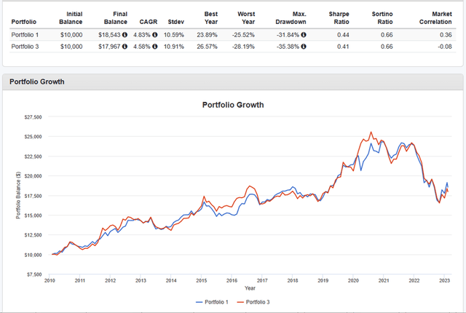The width and height of the screenshot is (466, 313).
Task: Click the chart title above the plot
Action: click(232, 105)
